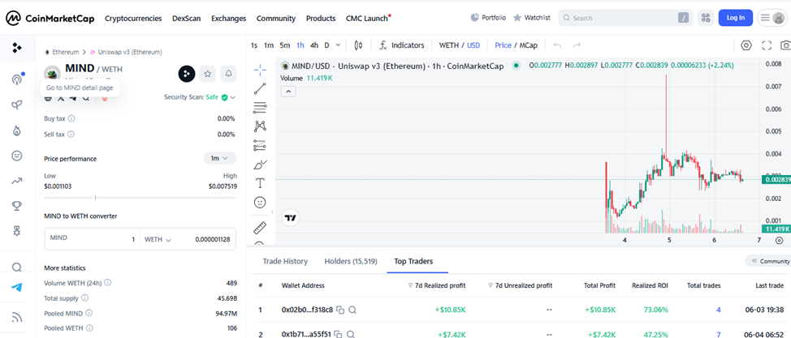
Task: Select the D daily timeframe
Action: 327,45
